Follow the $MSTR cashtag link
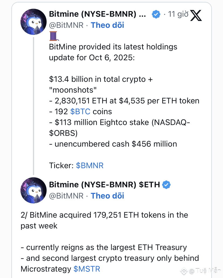The image size is (223, 278). (87, 269)
